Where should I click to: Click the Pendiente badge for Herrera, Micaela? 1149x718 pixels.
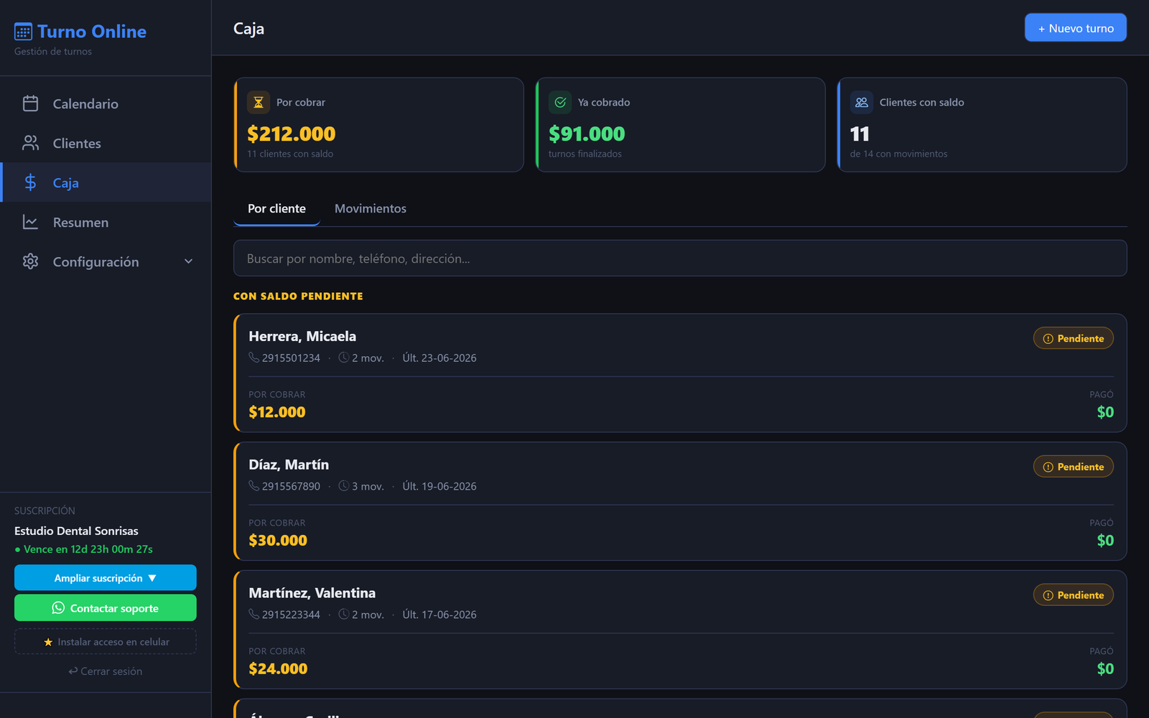1074,338
